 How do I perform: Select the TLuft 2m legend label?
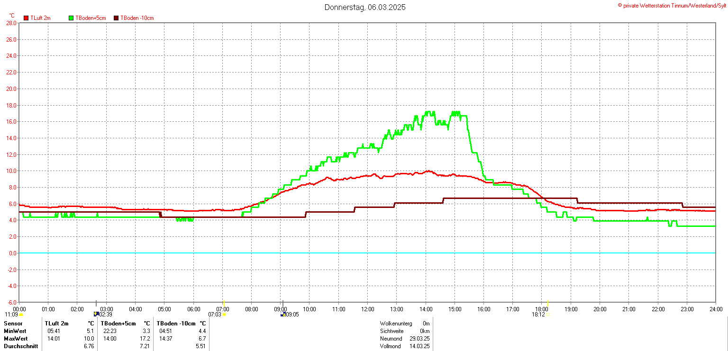40,18
